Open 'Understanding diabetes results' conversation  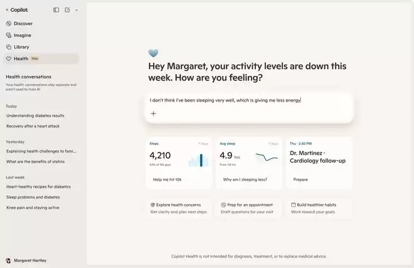click(35, 115)
